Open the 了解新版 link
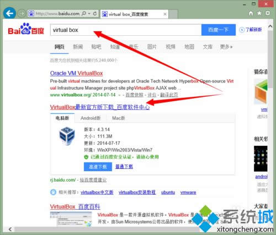This screenshot has height=235, width=276. [x=251, y=30]
